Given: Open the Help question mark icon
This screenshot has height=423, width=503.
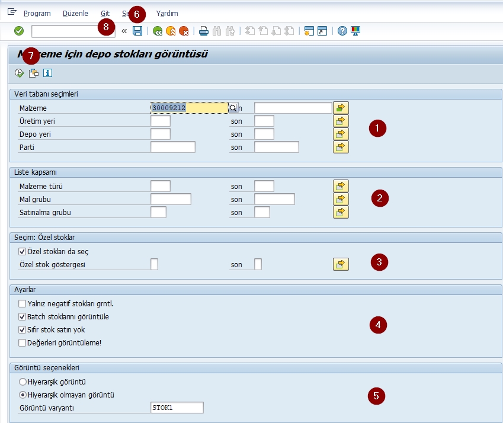Looking at the screenshot, I should tap(342, 31).
